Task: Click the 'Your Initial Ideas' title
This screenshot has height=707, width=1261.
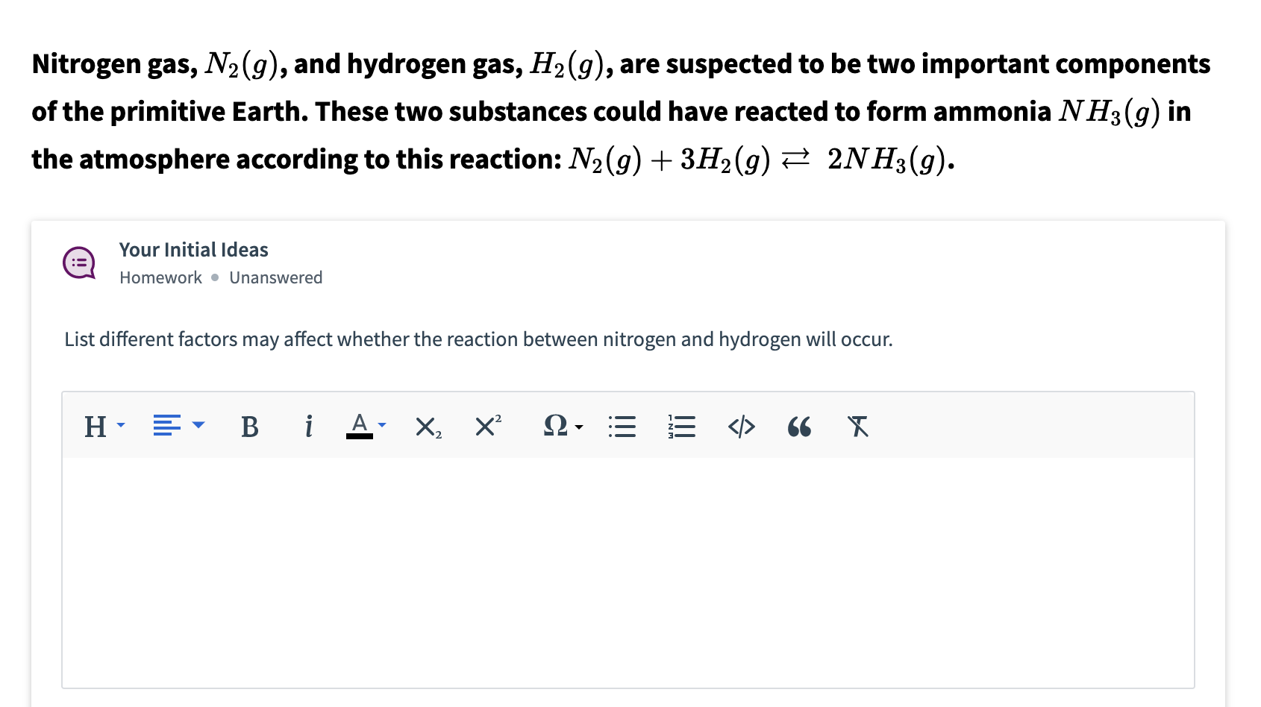Action: (194, 250)
